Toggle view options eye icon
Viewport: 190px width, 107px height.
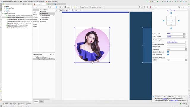coord(57,10)
